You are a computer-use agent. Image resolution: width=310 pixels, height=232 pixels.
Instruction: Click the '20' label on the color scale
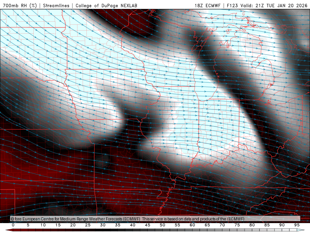coord(73,225)
